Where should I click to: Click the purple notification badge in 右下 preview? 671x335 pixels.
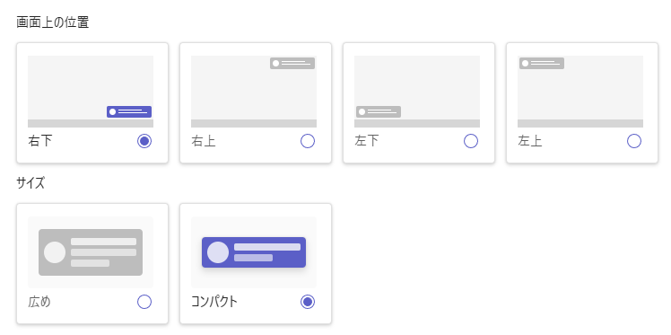(129, 111)
